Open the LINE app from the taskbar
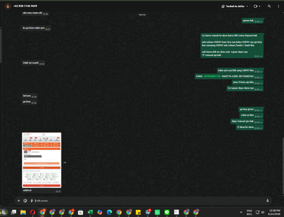 pos(167,212)
